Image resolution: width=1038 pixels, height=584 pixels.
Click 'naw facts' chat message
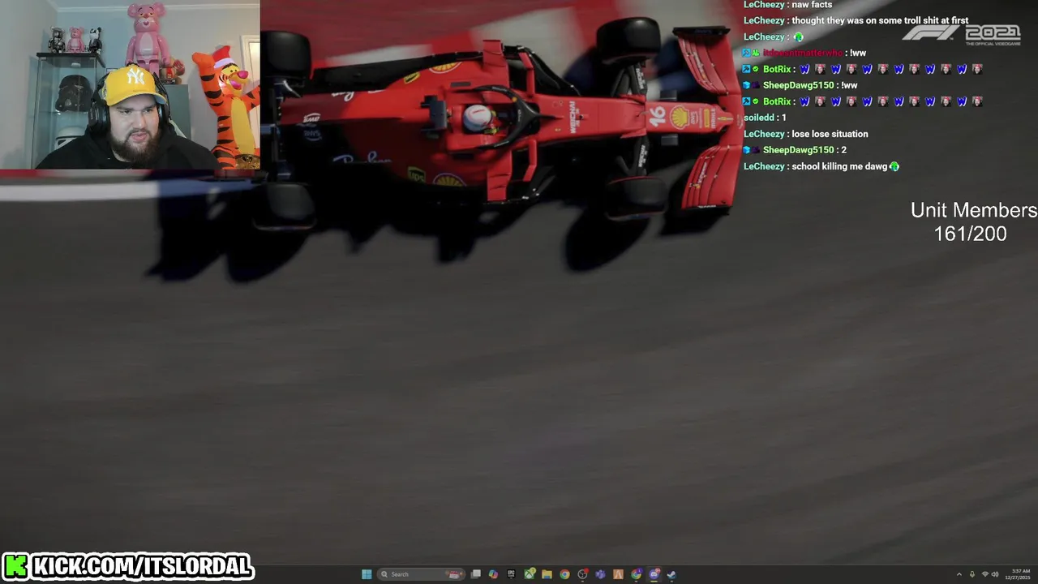tap(812, 5)
